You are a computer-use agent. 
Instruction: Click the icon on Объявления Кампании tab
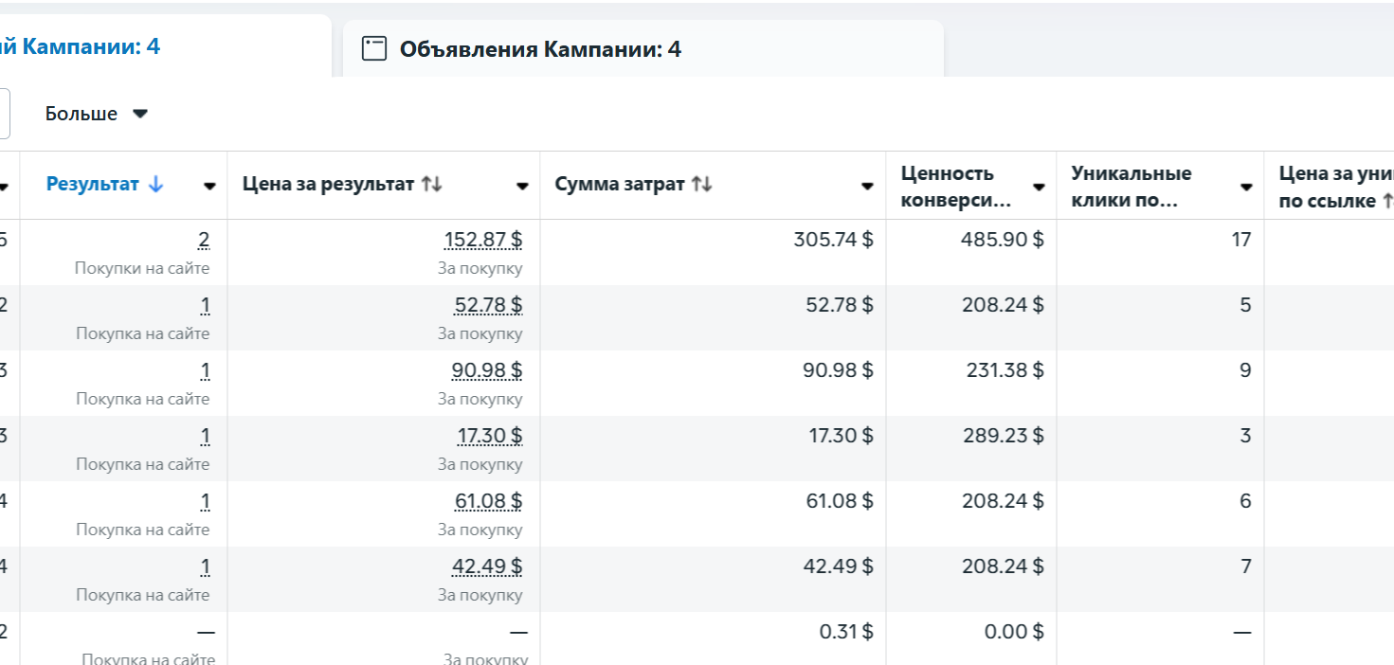[x=375, y=49]
